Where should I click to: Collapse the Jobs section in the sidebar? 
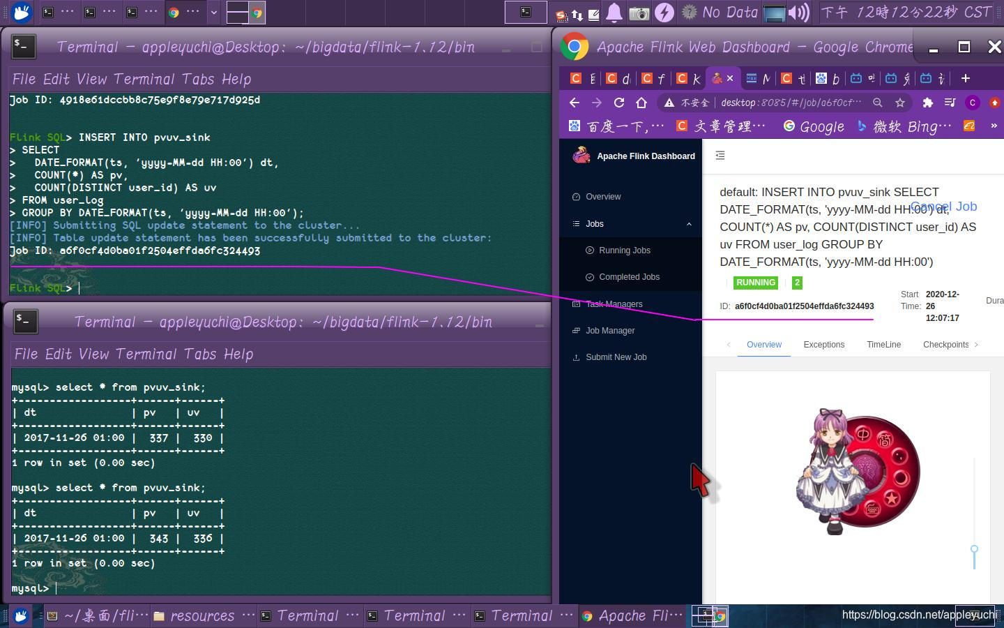[689, 224]
